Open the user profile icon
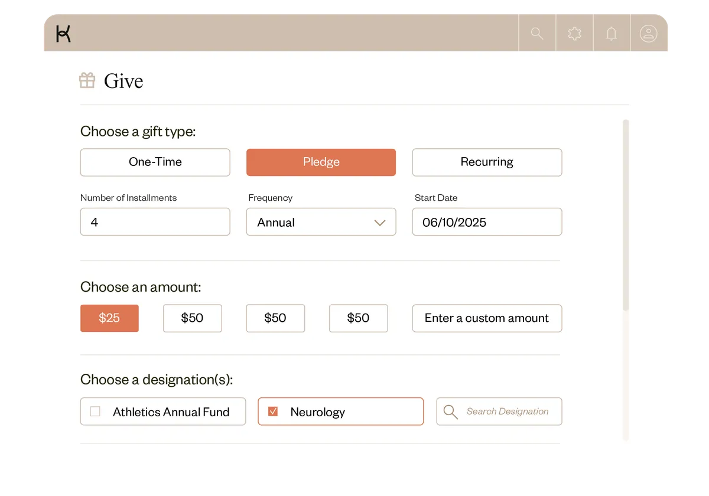 pos(649,34)
